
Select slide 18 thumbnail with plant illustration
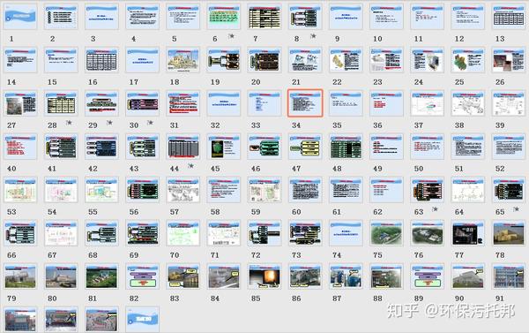click(x=183, y=60)
